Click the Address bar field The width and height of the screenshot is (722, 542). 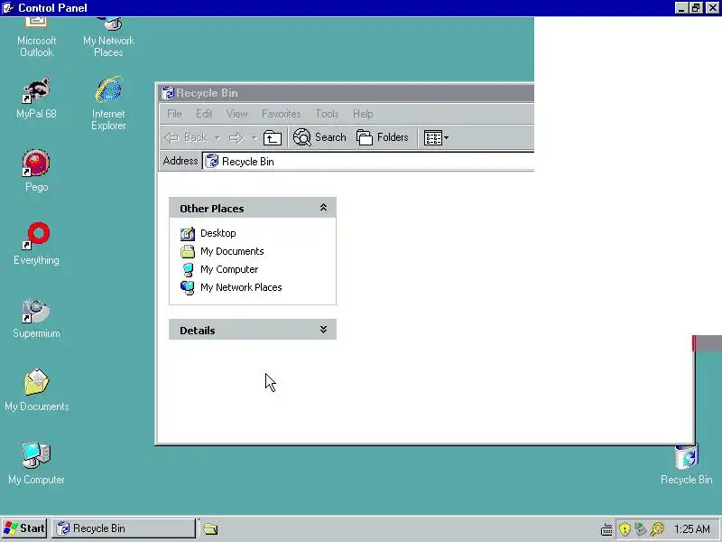pos(368,162)
